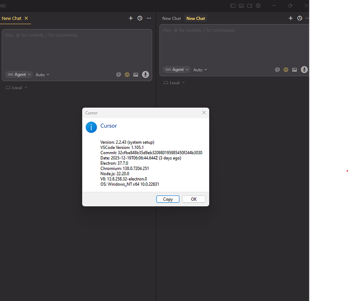This screenshot has height=301, width=348.
Task: Open chat history with the clock icon
Action: [x=140, y=18]
